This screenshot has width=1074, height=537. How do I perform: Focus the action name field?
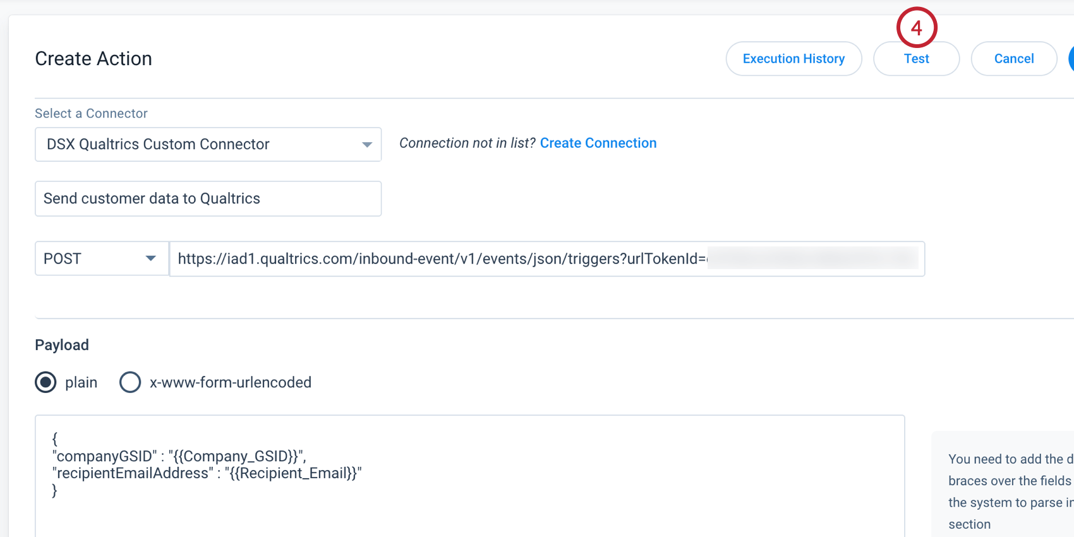tap(207, 198)
